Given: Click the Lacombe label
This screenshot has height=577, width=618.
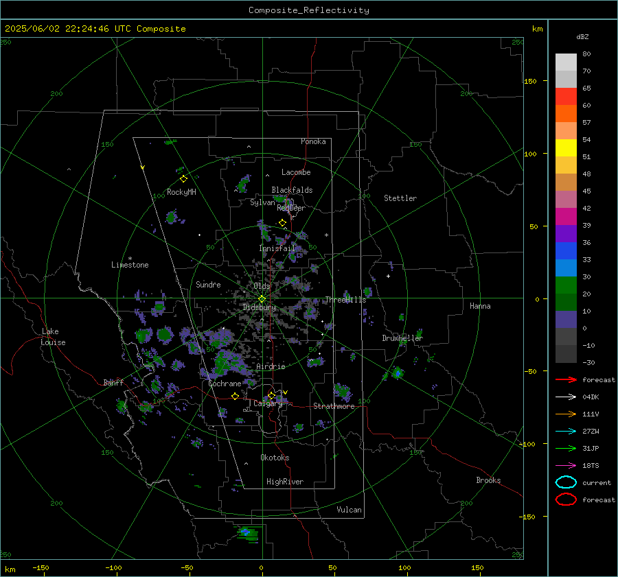Looking at the screenshot, I should pyautogui.click(x=295, y=172).
